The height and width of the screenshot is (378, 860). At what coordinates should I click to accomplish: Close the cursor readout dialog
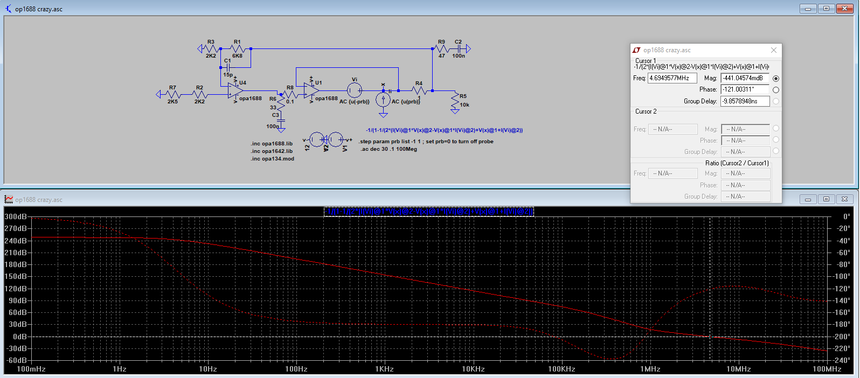(774, 50)
